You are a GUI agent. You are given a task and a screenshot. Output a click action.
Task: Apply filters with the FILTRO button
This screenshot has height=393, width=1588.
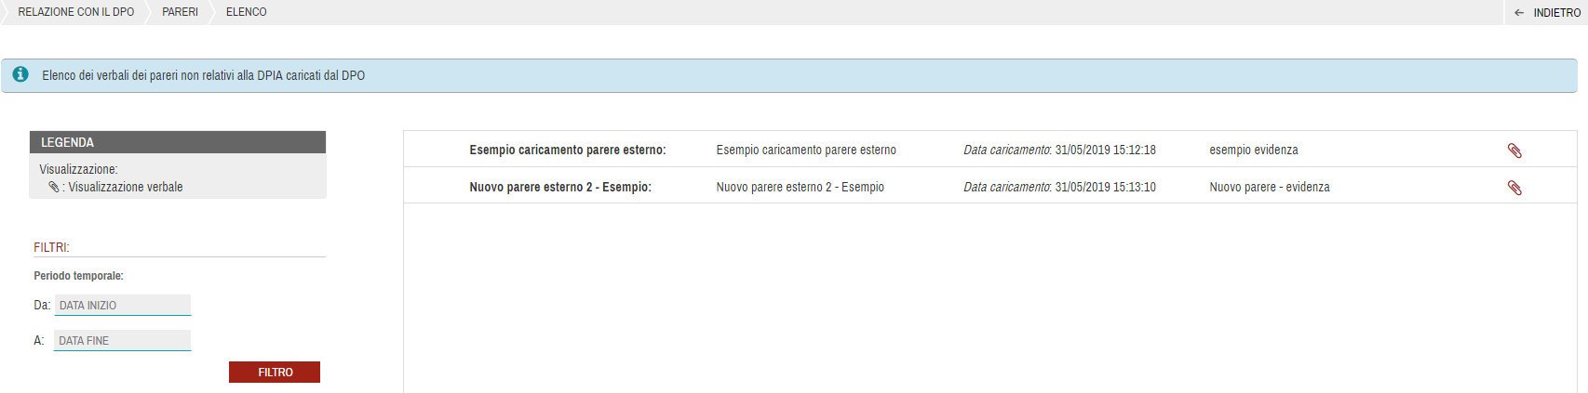coord(275,372)
